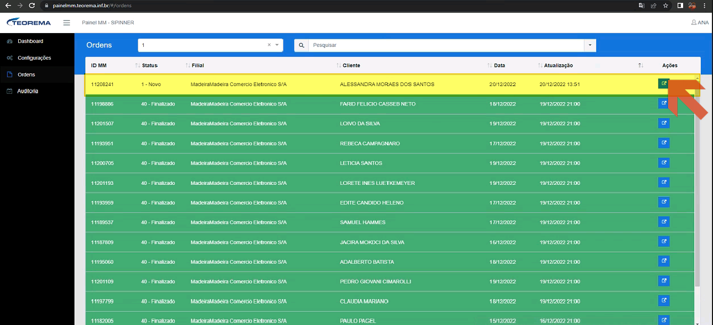Bookmark this page with the star
This screenshot has width=713, height=325.
pyautogui.click(x=666, y=5)
